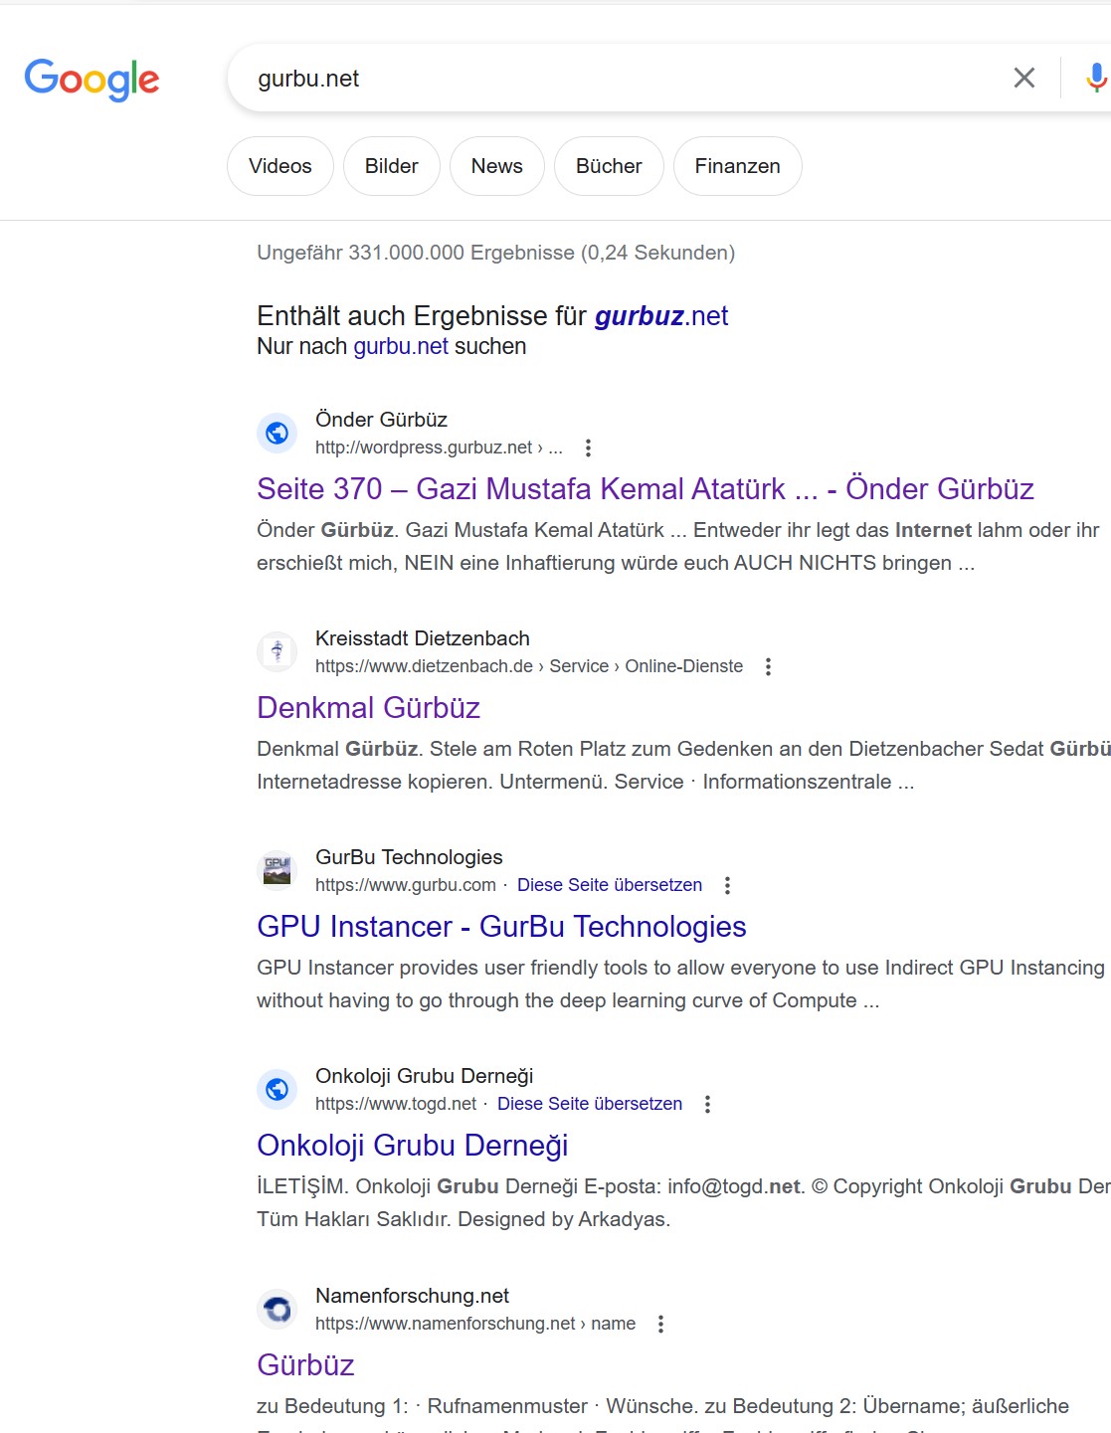Viewport: 1111px width, 1433px height.
Task: Open the Onkoloji Grubu Derneği result title
Action: point(412,1145)
